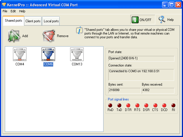This screenshot has height=137, width=183.
Task: Click the RTS signal line indicator
Action: pyautogui.click(x=137, y=105)
